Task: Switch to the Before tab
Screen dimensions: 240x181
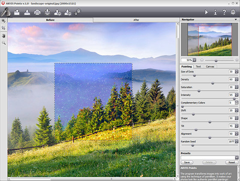Action: 51,20
